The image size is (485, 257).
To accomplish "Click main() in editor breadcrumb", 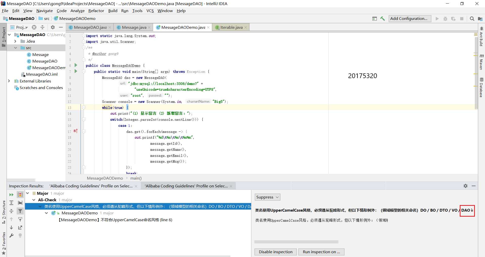I will (x=136, y=178).
